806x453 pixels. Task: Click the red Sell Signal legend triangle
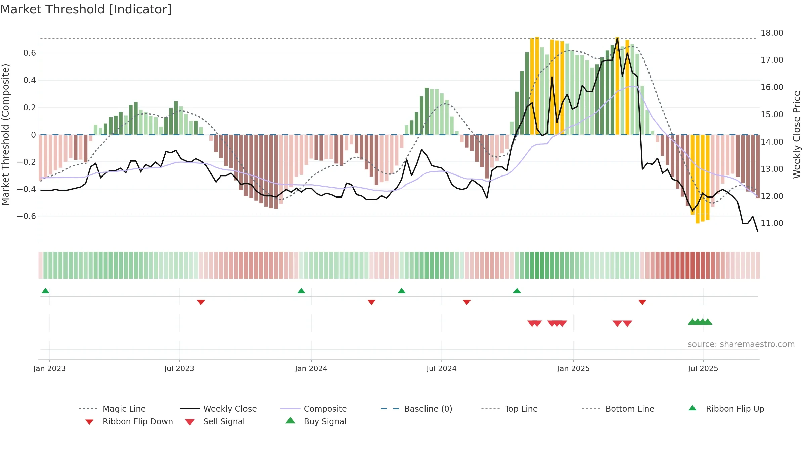pos(190,422)
